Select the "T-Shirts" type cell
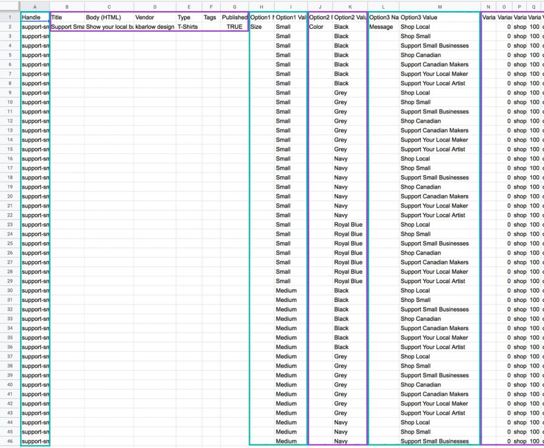Screen dimensions: 544x448 click(x=189, y=27)
